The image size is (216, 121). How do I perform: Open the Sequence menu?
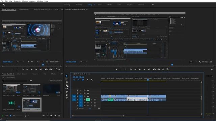17,1
